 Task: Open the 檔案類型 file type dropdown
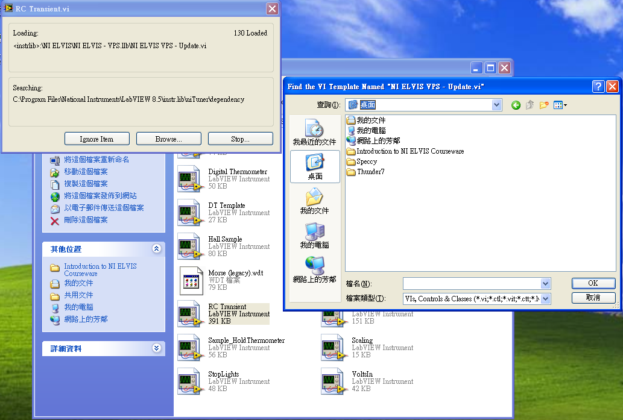pos(546,298)
